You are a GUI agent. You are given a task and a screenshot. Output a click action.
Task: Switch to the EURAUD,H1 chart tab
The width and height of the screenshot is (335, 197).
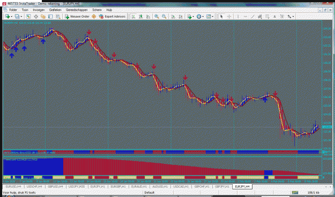139,186
